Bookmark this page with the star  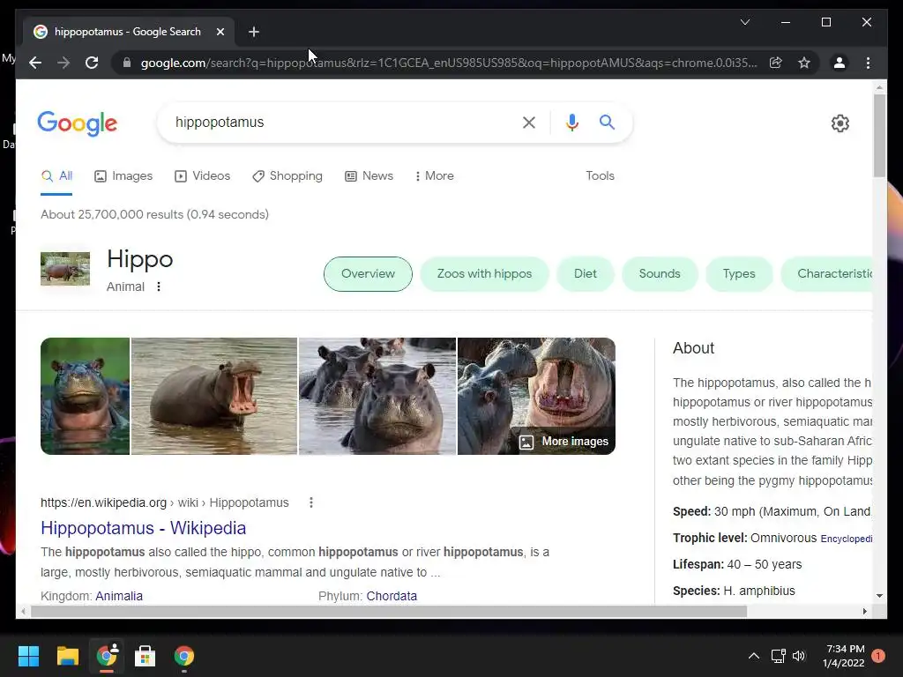pyautogui.click(x=804, y=63)
